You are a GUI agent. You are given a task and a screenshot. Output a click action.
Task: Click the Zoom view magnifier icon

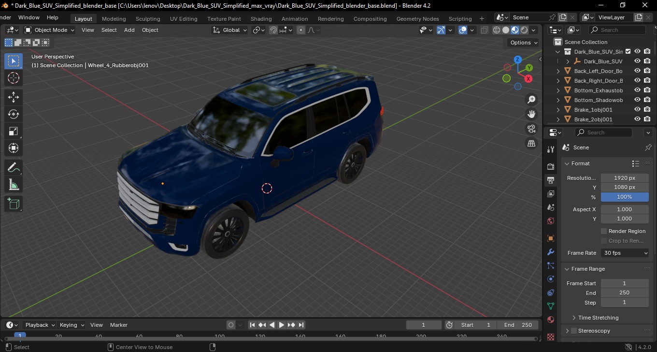tap(531, 100)
